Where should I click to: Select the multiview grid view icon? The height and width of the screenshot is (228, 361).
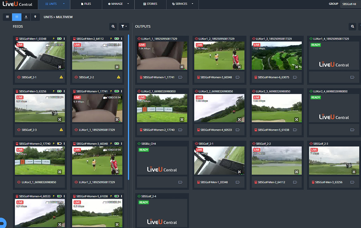click(17, 17)
